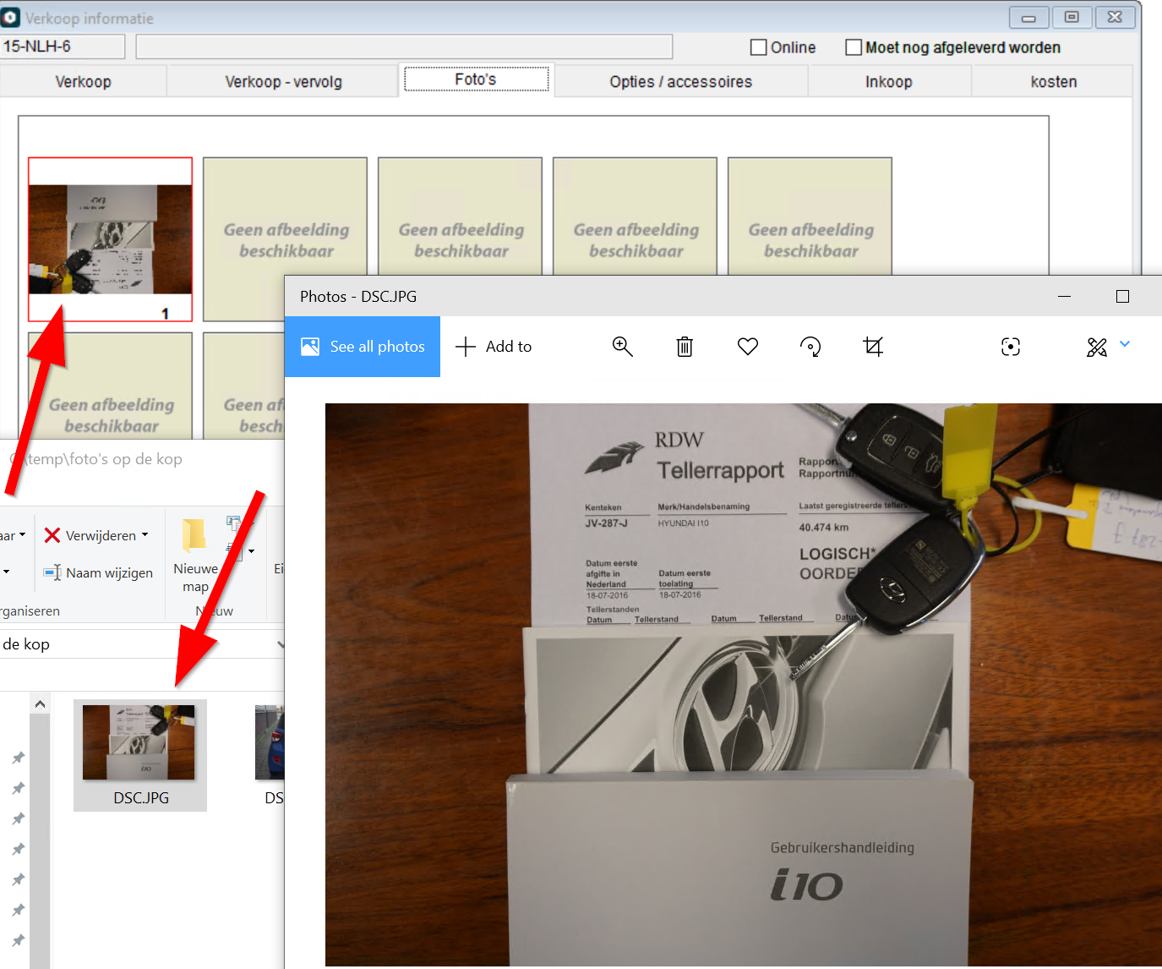
Task: Open the Verkoop - vervolg tab
Action: [283, 82]
